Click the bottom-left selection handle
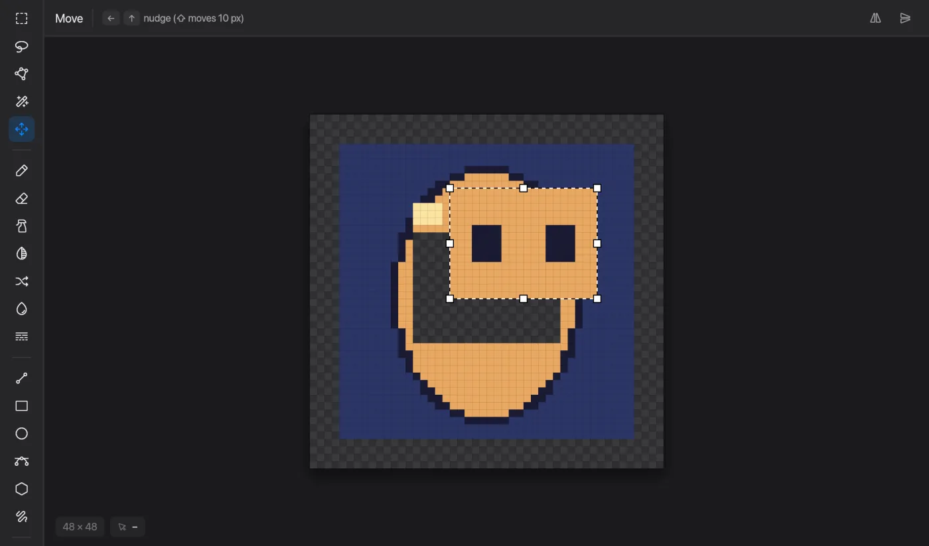The width and height of the screenshot is (929, 546). tap(450, 299)
